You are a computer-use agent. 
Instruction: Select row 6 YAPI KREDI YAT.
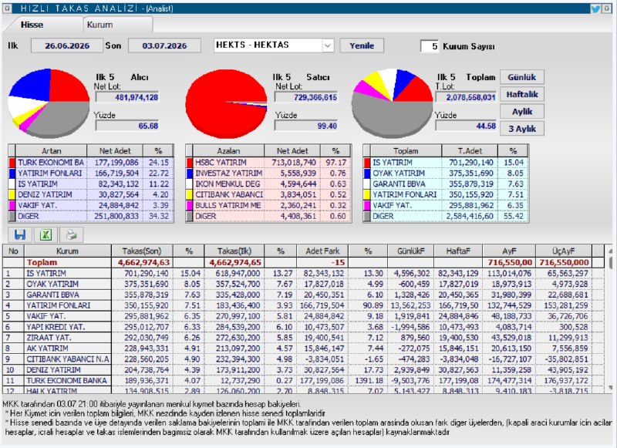pos(303,327)
